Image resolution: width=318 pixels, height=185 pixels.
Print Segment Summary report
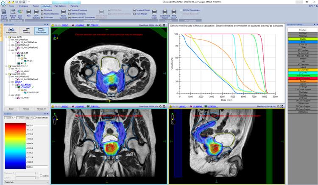[78, 10]
